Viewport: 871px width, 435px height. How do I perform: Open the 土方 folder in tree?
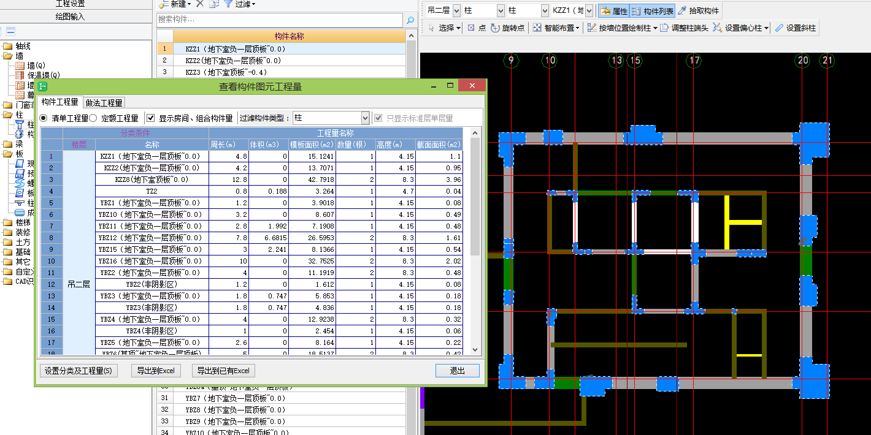[17, 242]
